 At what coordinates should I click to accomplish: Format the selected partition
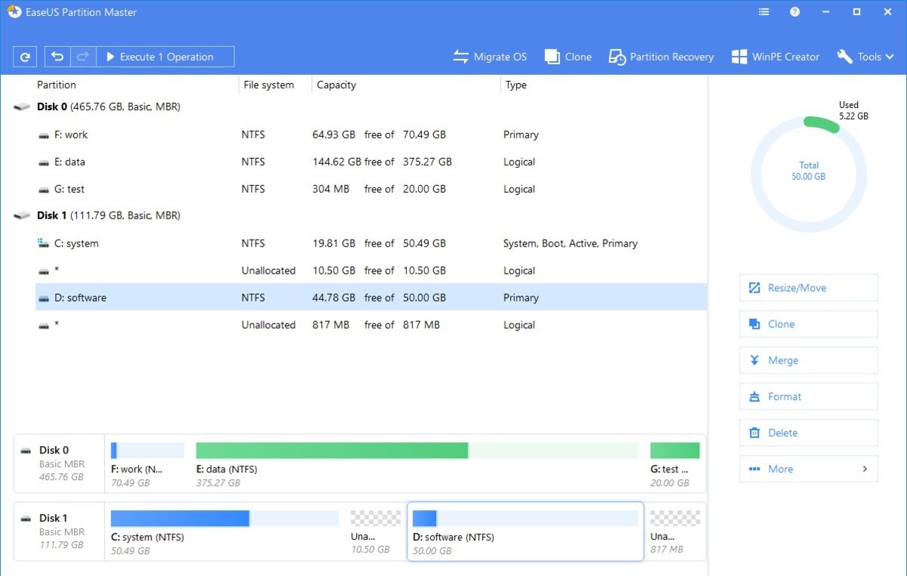[x=809, y=397]
